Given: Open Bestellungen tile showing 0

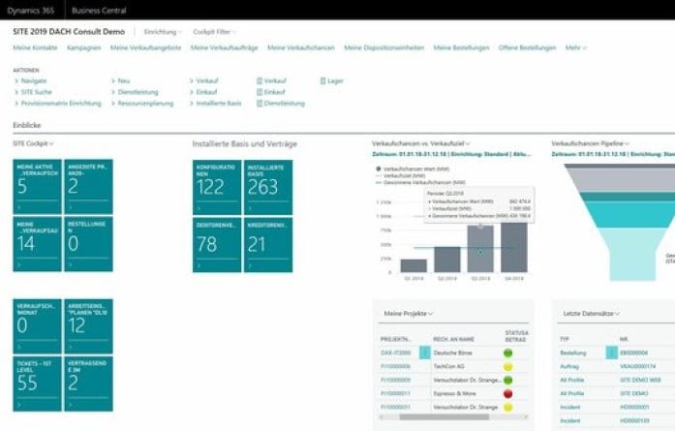Looking at the screenshot, I should tap(88, 244).
